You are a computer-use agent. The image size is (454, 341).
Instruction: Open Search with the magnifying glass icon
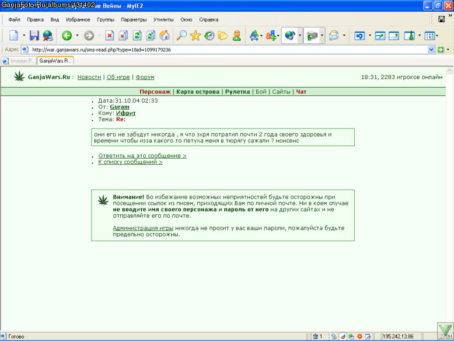click(x=181, y=36)
